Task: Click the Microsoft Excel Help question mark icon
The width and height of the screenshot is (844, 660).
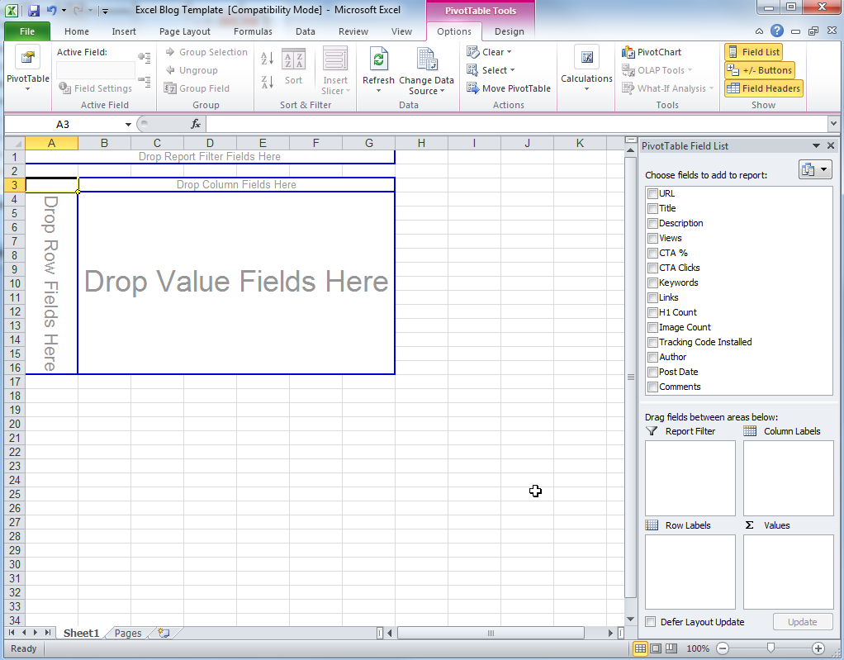Action: (x=777, y=31)
